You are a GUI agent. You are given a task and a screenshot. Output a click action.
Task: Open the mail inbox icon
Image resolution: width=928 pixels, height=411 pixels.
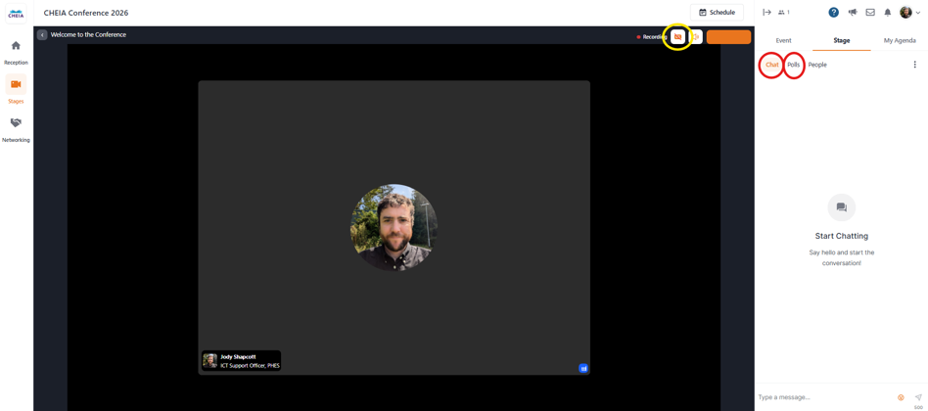coord(870,13)
